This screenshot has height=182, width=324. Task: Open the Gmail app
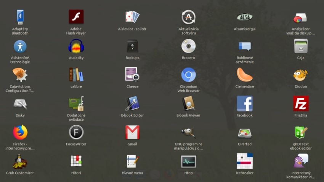[132, 132]
